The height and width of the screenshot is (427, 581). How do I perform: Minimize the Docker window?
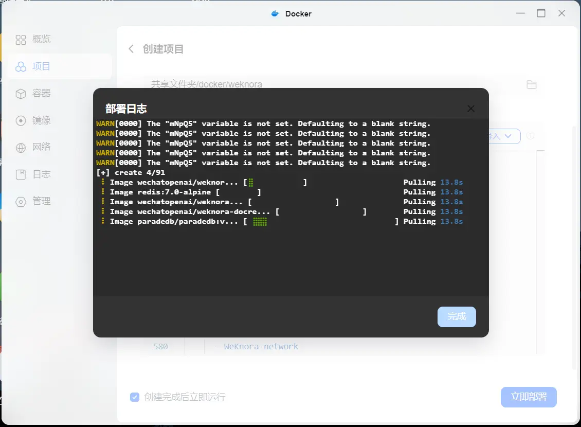(x=521, y=13)
